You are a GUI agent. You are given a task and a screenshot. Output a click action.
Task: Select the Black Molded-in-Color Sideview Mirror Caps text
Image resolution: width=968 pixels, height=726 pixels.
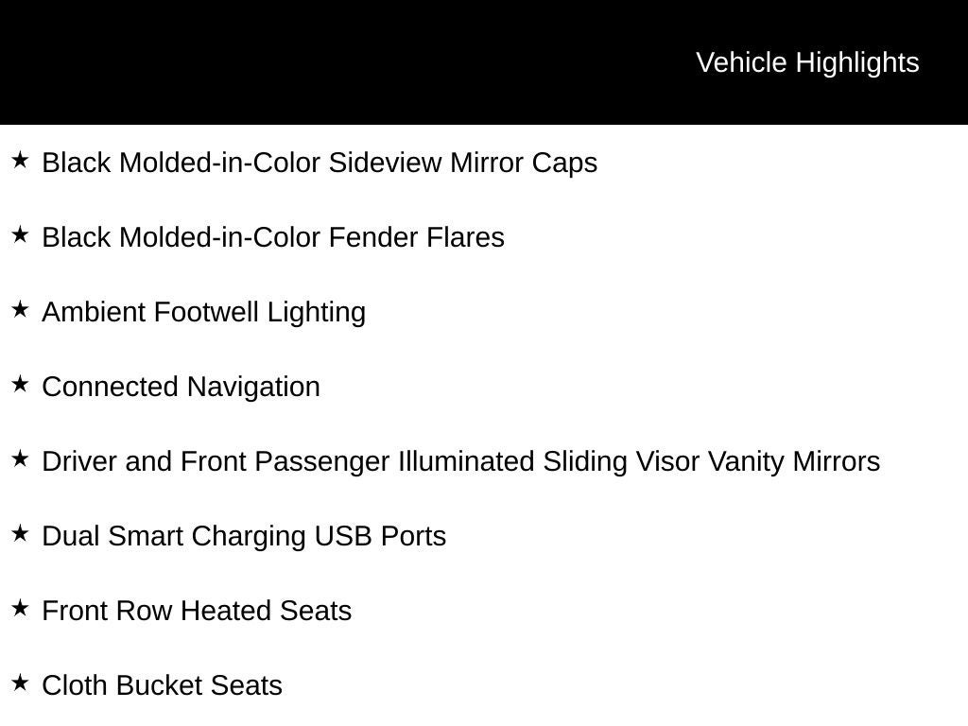[320, 163]
